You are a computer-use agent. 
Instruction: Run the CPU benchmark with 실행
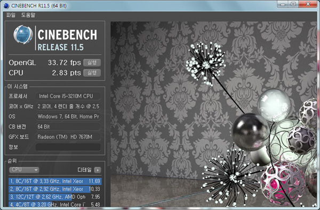point(92,73)
